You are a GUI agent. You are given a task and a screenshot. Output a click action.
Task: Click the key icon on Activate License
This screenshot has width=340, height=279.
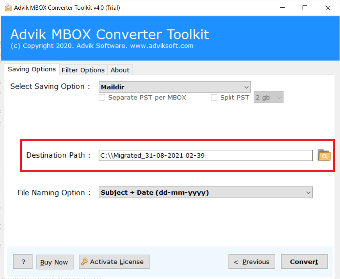click(x=84, y=261)
